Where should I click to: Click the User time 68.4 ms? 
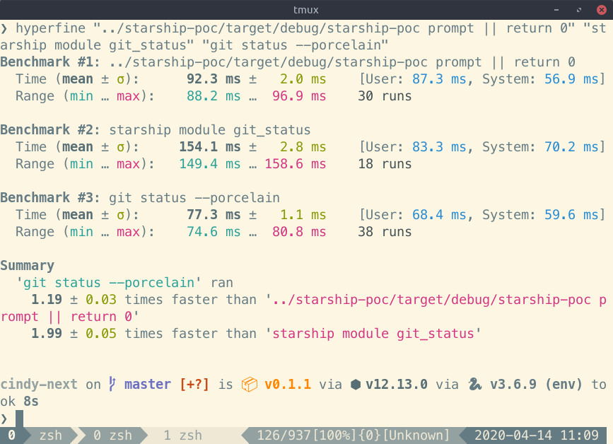tap(439, 215)
